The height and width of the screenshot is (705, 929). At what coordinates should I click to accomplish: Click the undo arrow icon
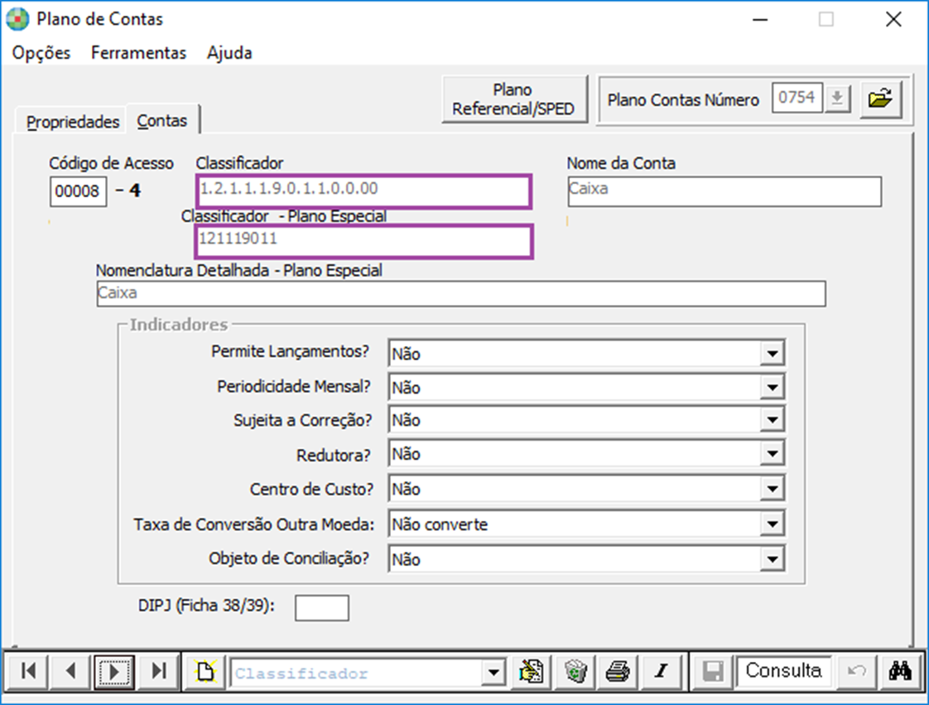pyautogui.click(x=857, y=671)
